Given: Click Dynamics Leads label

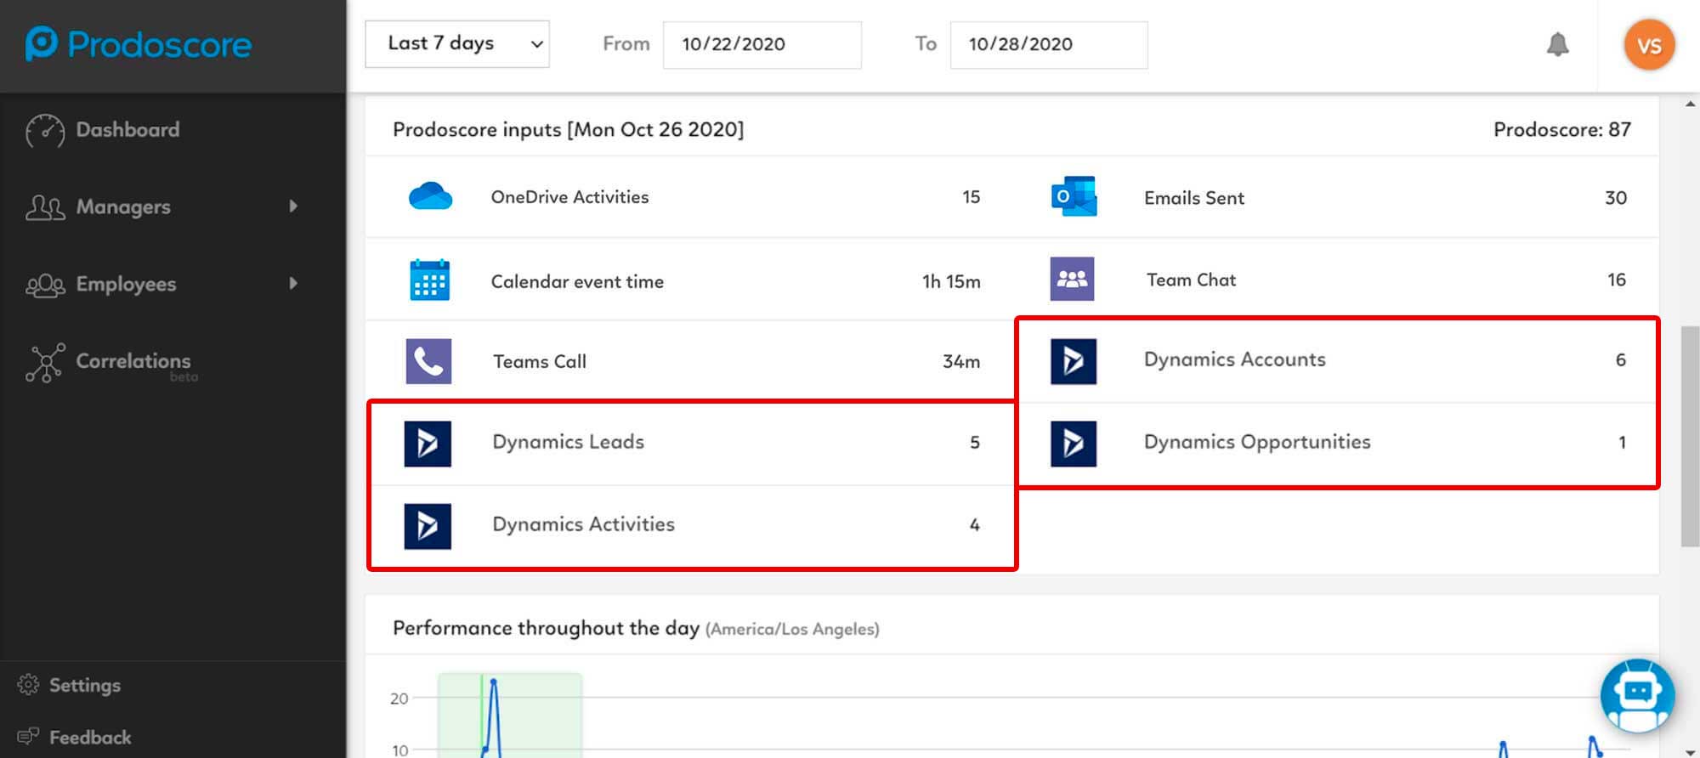Looking at the screenshot, I should click(568, 442).
